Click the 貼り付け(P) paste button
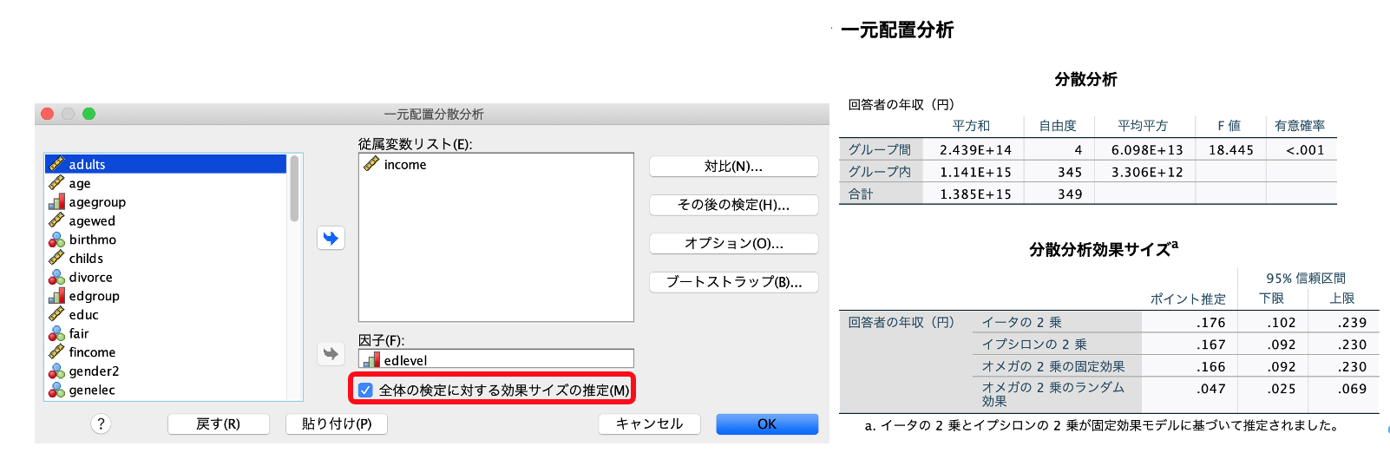The image size is (1390, 453). 337,423
